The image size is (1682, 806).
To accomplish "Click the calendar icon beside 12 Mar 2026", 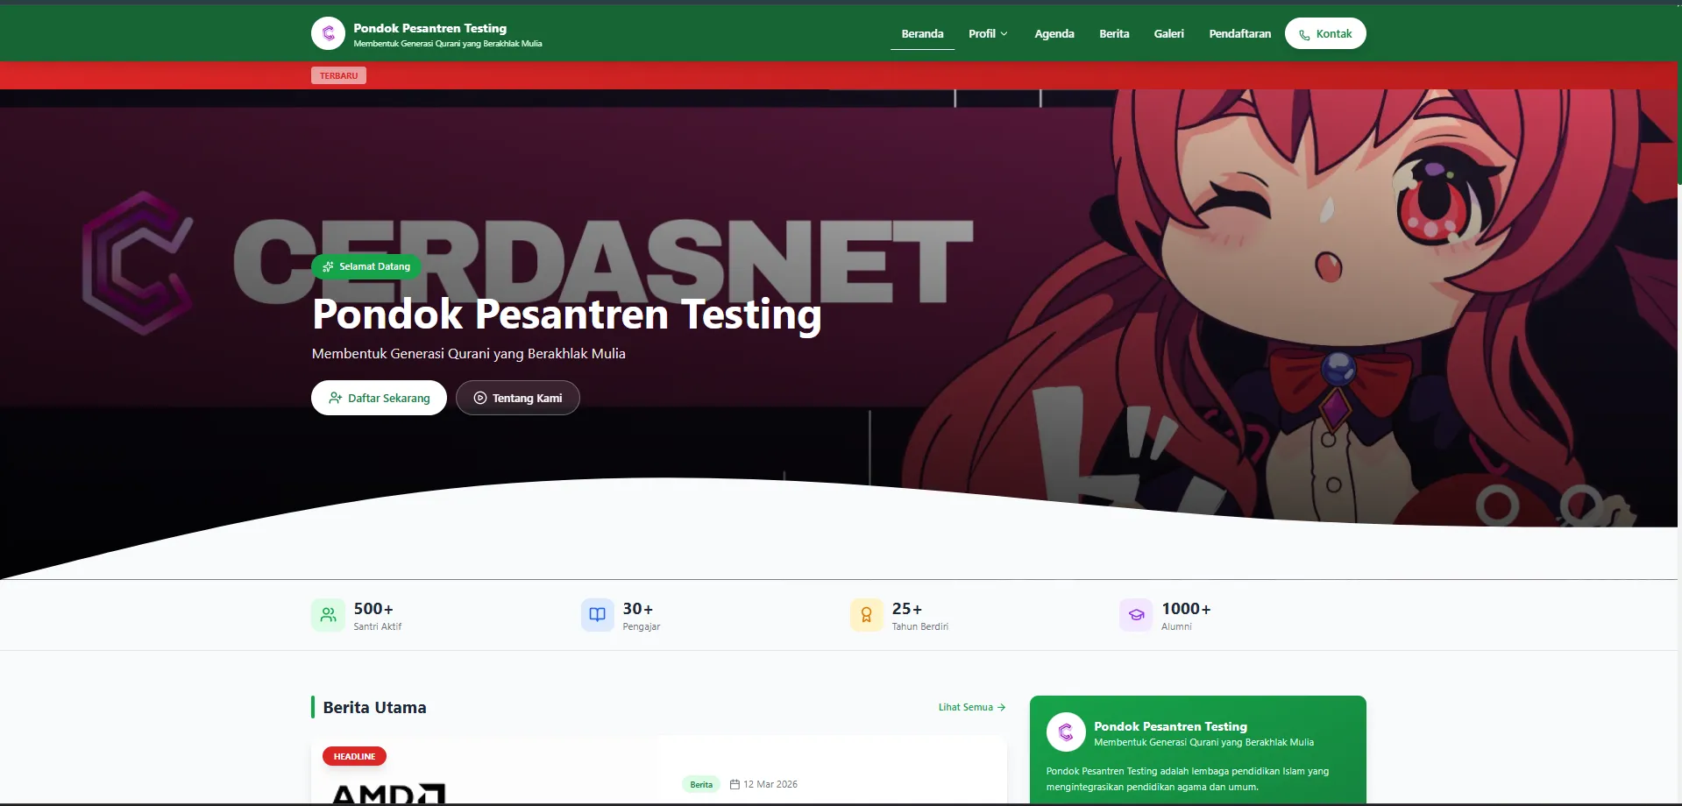I will click(735, 784).
